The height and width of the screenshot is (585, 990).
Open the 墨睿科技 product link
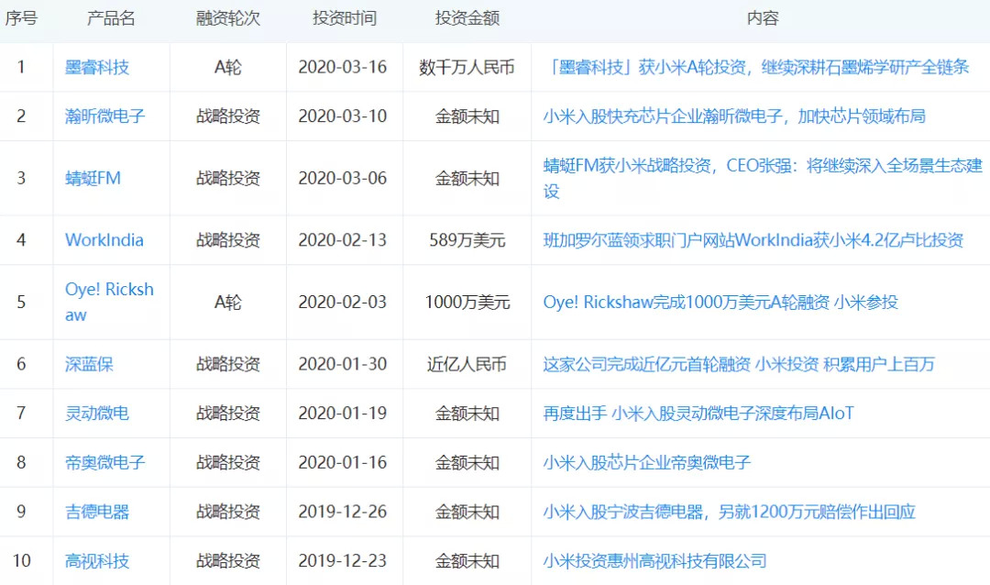coord(96,67)
